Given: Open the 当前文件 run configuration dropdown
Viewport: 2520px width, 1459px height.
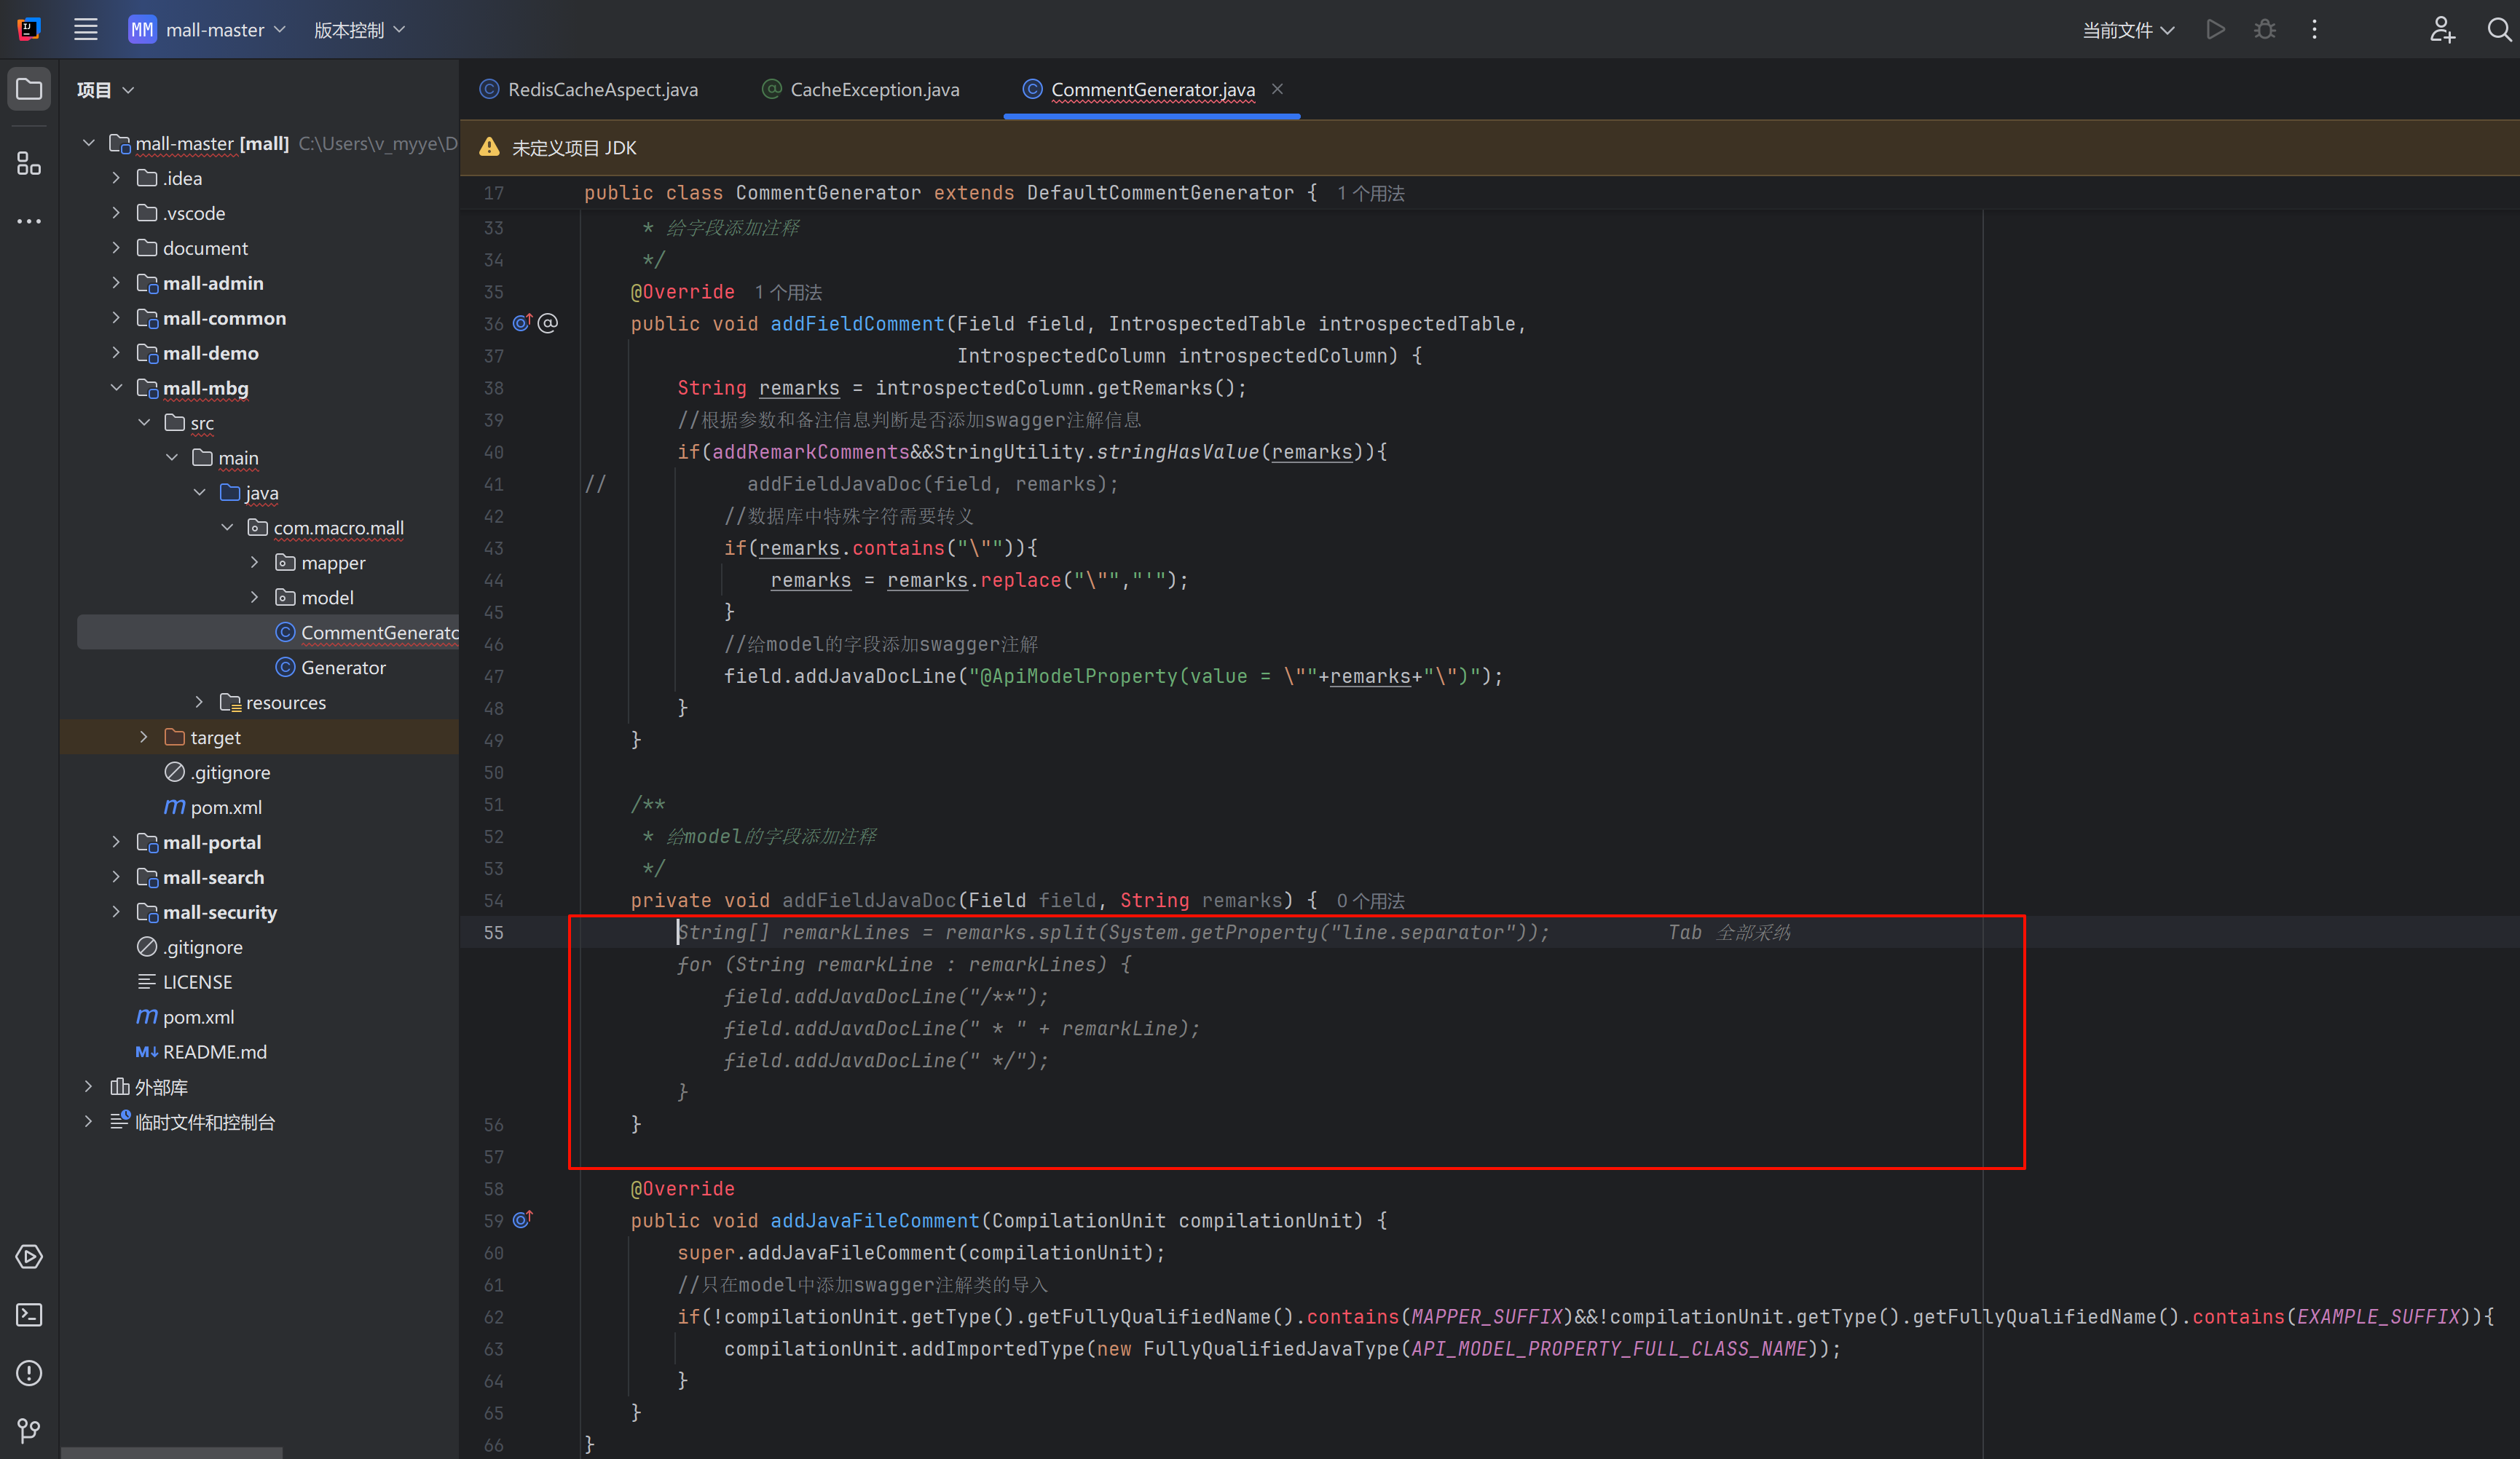Looking at the screenshot, I should point(2127,30).
